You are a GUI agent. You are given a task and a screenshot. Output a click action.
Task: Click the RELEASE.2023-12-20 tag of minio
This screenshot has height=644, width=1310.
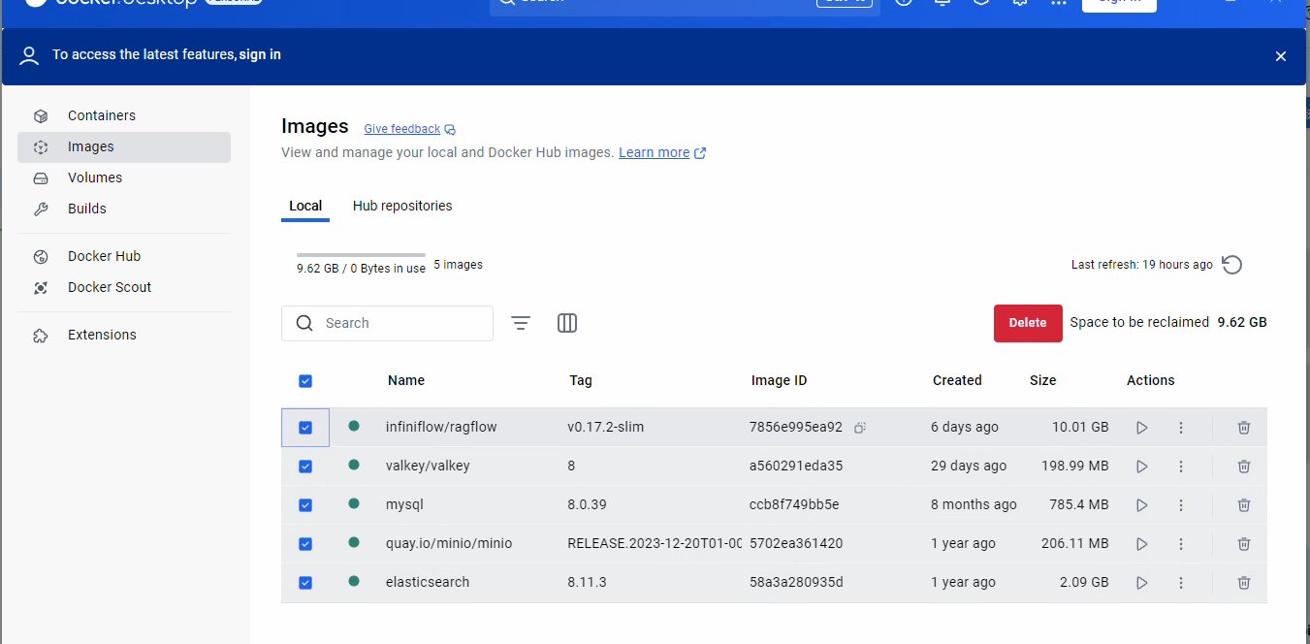[655, 543]
